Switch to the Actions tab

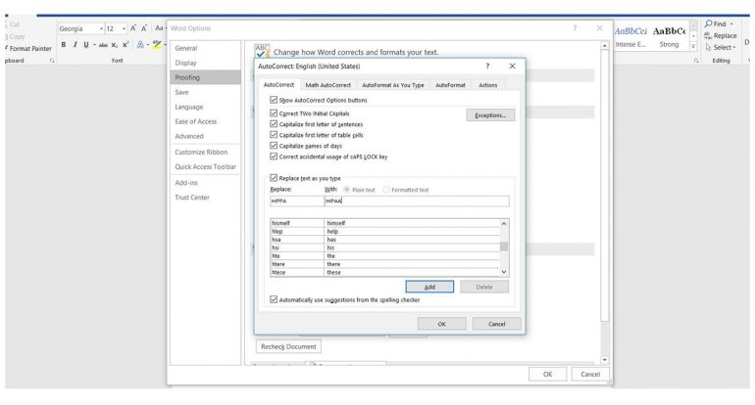487,85
